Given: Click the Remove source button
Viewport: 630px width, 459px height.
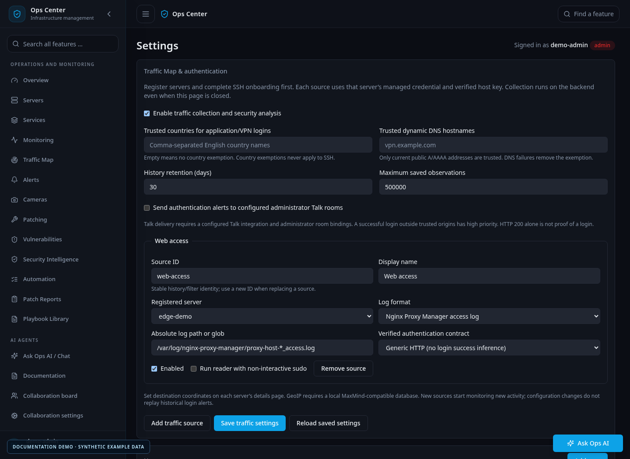Looking at the screenshot, I should pos(343,369).
